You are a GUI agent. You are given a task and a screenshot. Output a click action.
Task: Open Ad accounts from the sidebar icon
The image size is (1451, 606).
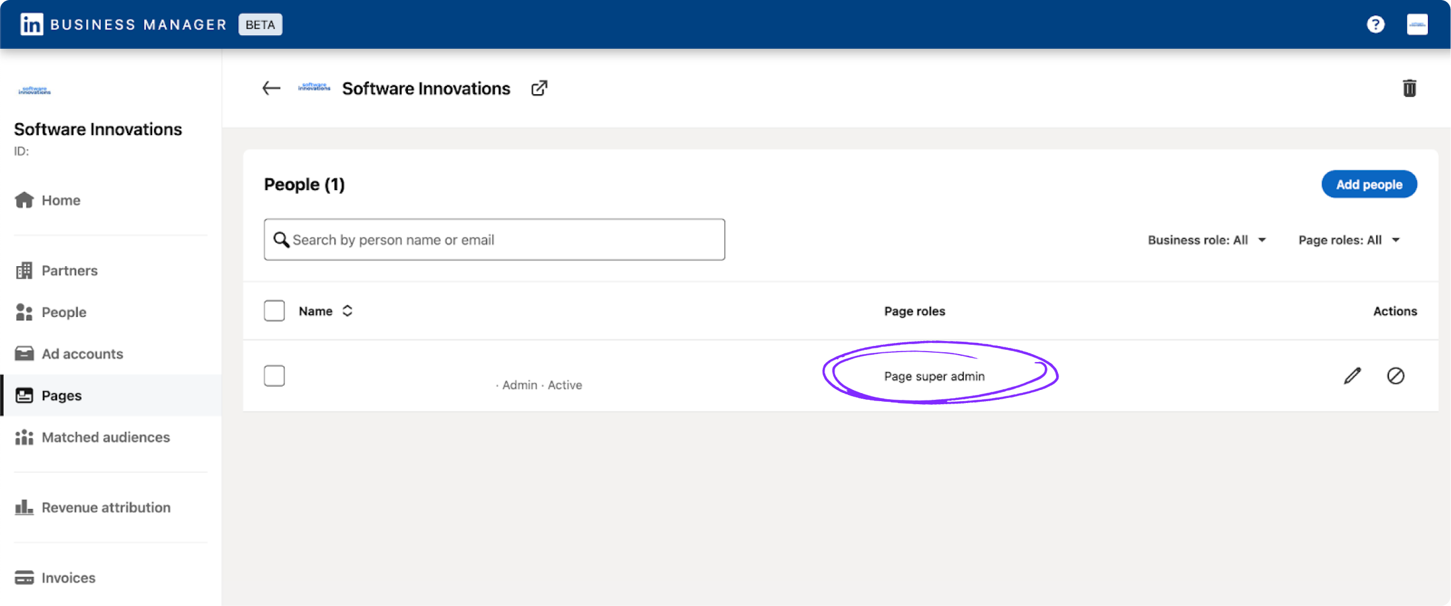[25, 353]
